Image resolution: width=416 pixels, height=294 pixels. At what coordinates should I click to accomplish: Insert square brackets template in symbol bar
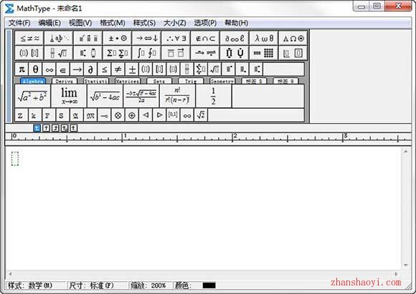tap(159, 69)
